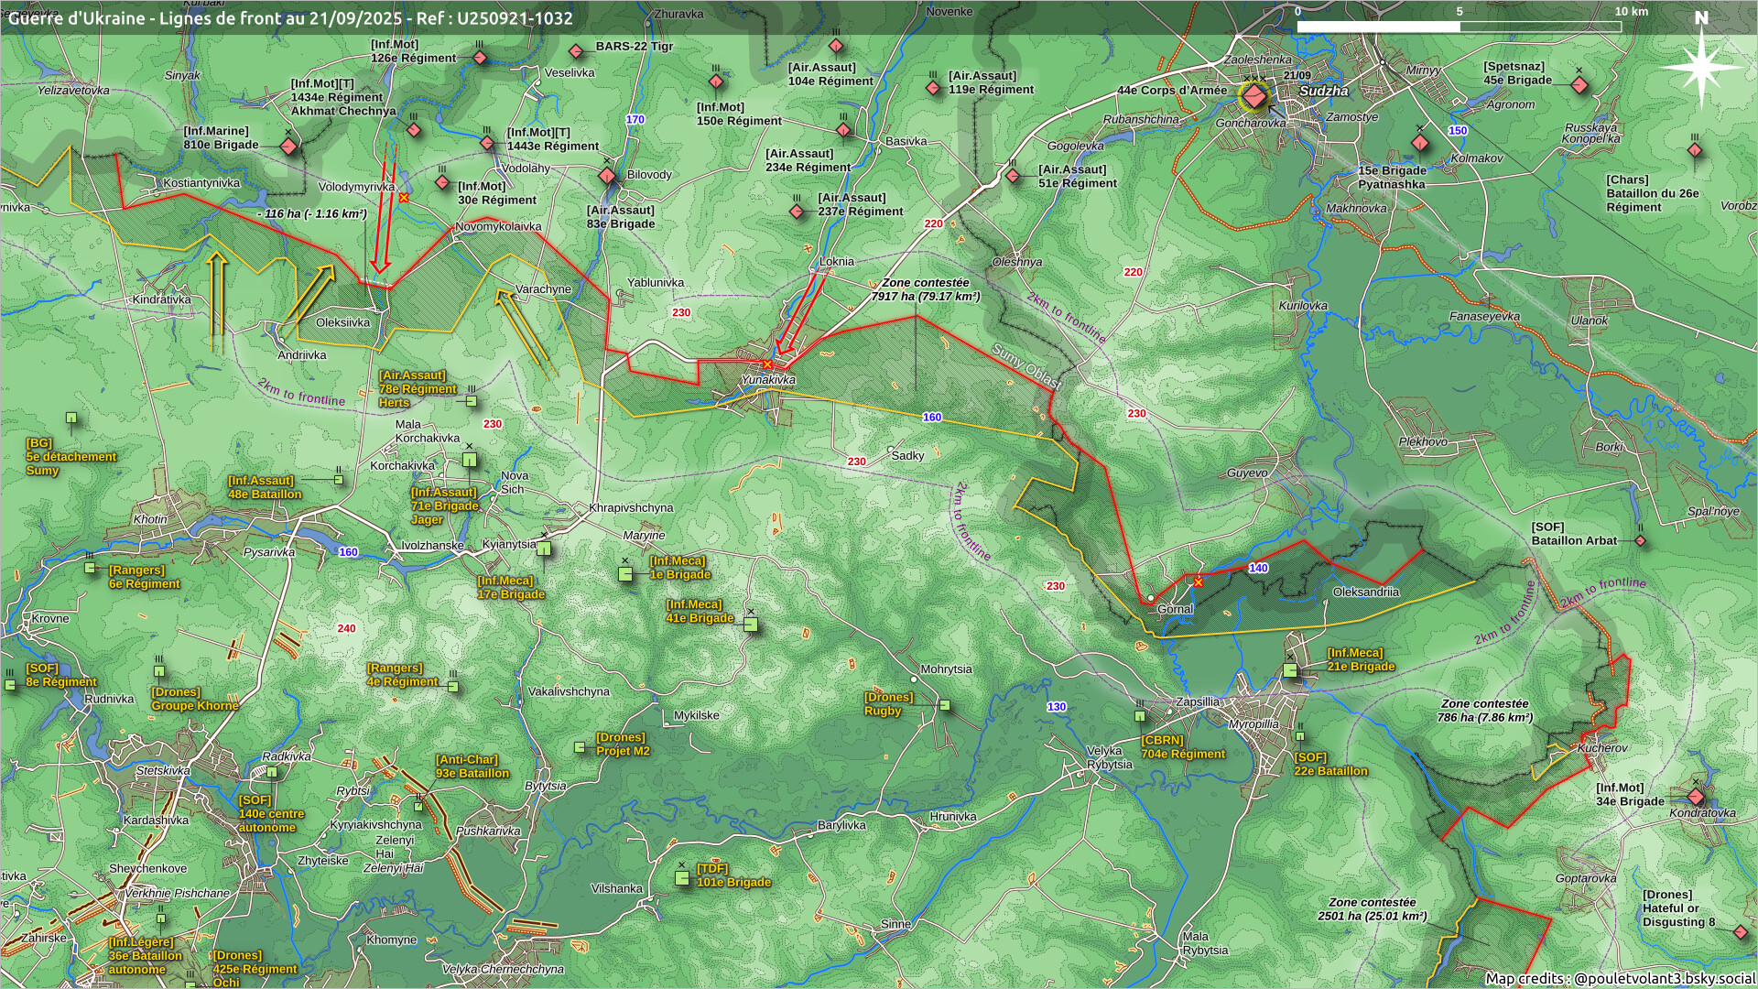
Task: Click the Yunakivka town label
Action: 768,380
